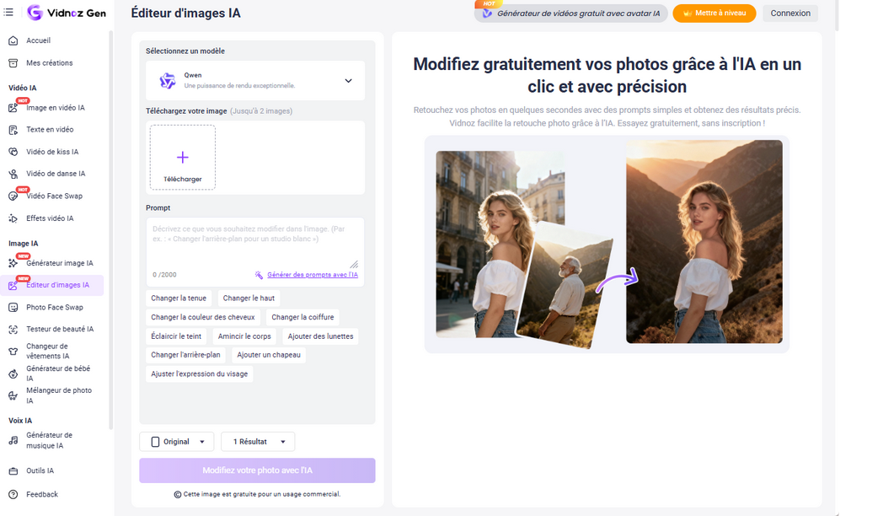Open Générateur de musique IA icon
Screen dimensions: 883x516
point(13,440)
